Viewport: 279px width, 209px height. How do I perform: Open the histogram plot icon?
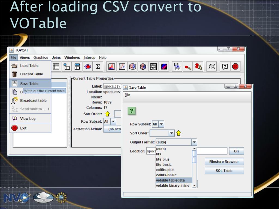pyautogui.click(x=111, y=67)
